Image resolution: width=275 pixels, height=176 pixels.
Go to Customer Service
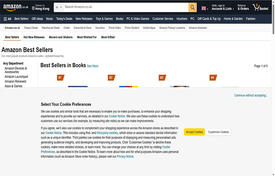tap(163, 19)
